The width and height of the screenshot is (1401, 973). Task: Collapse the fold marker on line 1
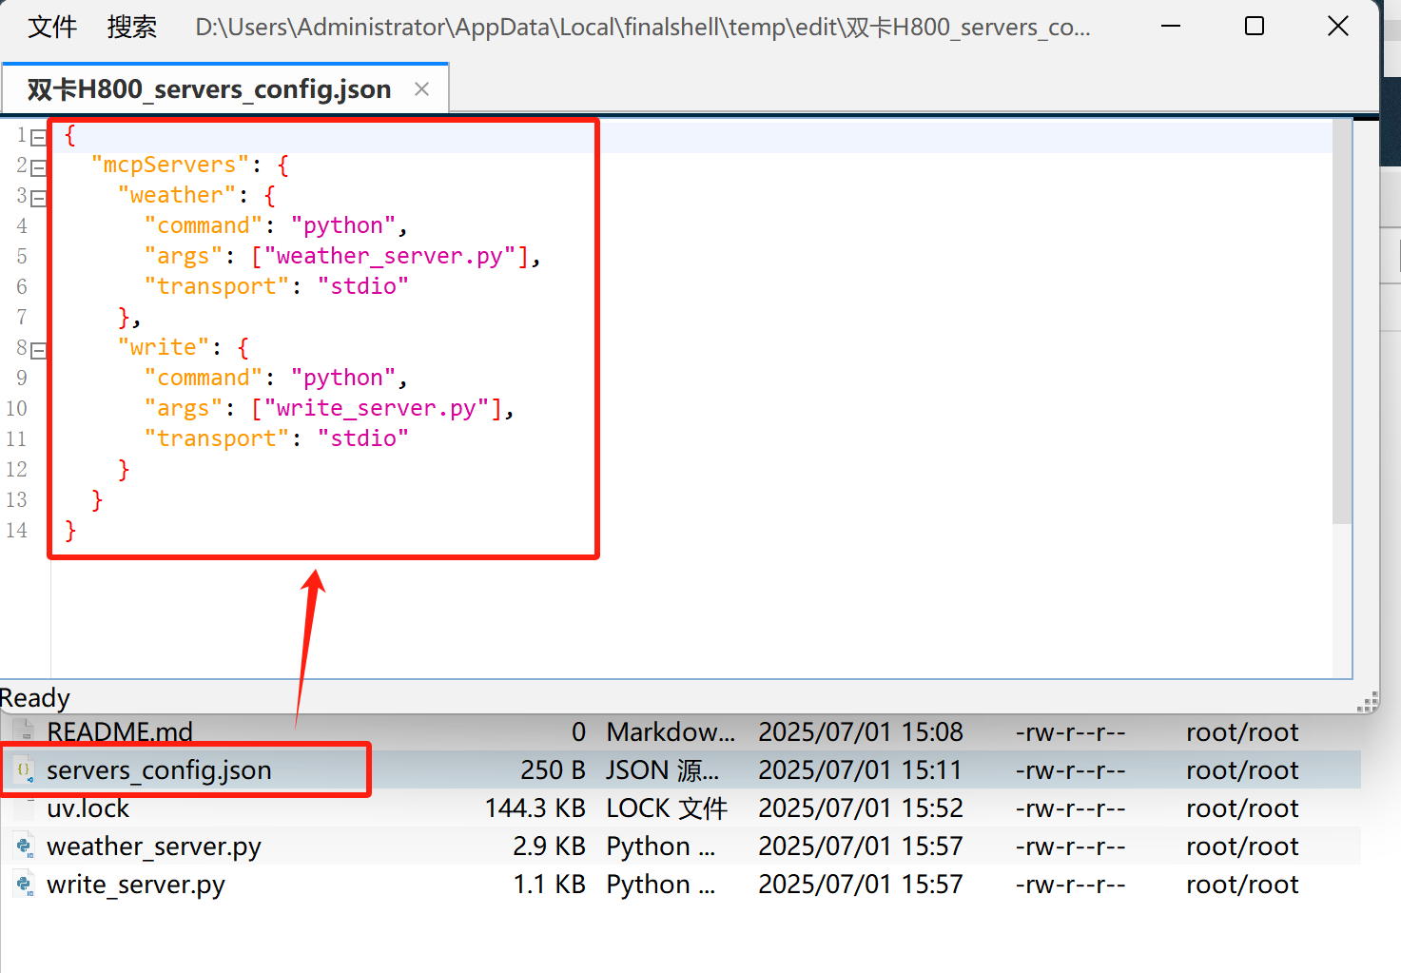point(39,138)
